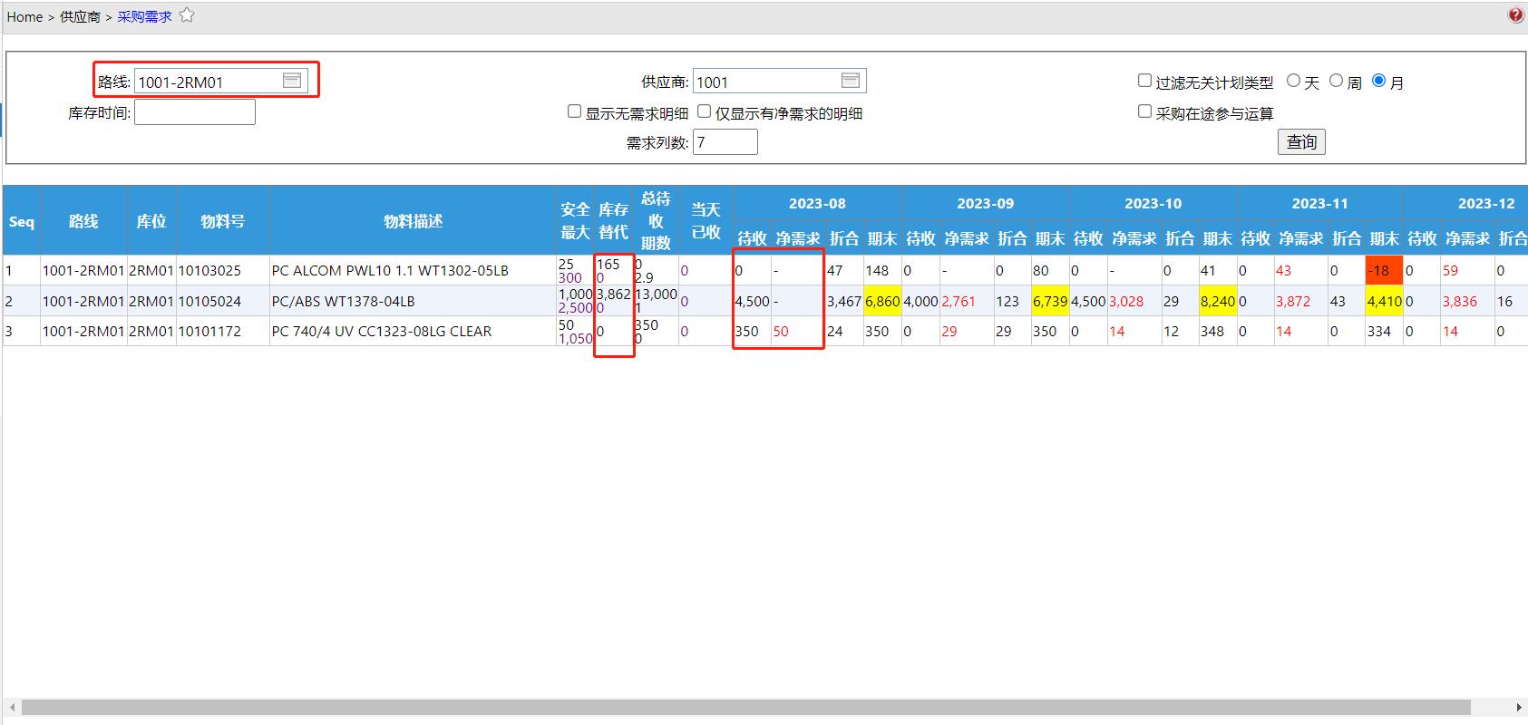The width and height of the screenshot is (1528, 725).
Task: Click the favorite star icon beside 采购需求
Action: pyautogui.click(x=187, y=15)
